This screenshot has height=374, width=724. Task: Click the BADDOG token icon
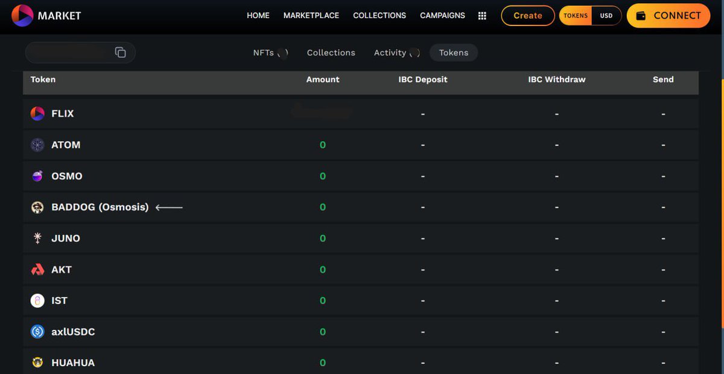[x=37, y=208]
